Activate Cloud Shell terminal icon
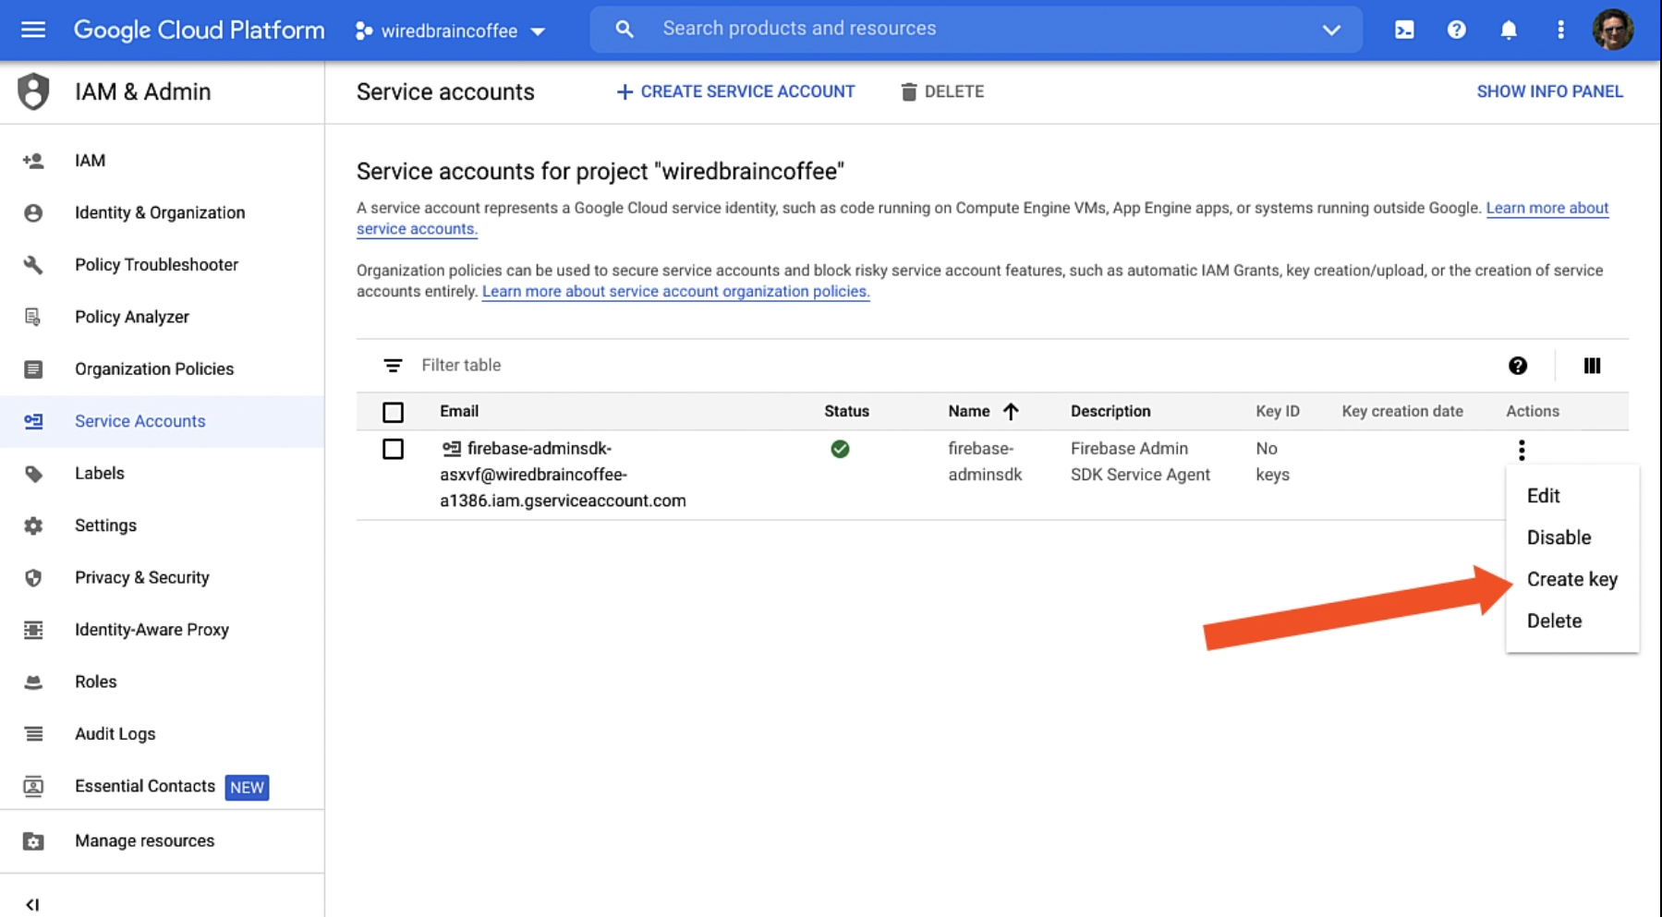1662x917 pixels. [x=1404, y=30]
